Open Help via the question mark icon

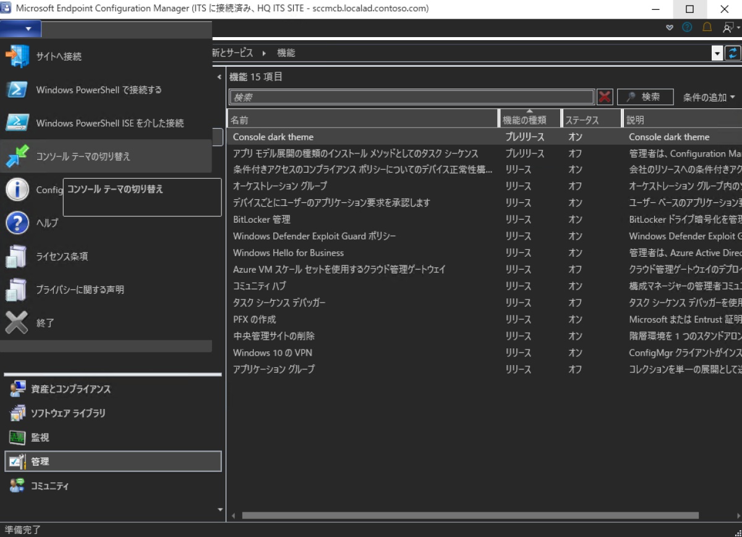click(686, 27)
